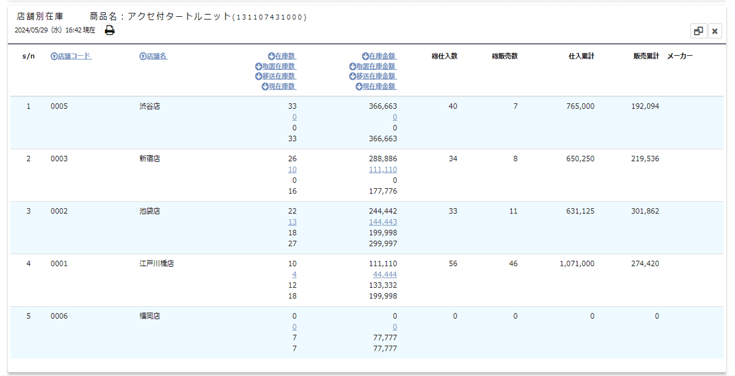Sort descending by 移送在庫金額
This screenshot has width=735, height=376.
click(x=373, y=76)
